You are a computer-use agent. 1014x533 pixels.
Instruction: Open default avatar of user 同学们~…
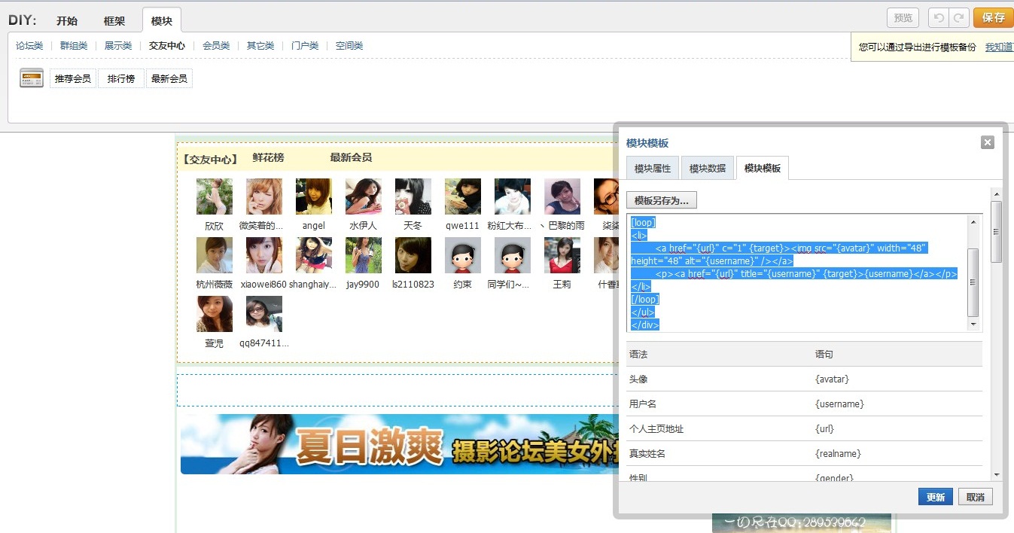513,255
